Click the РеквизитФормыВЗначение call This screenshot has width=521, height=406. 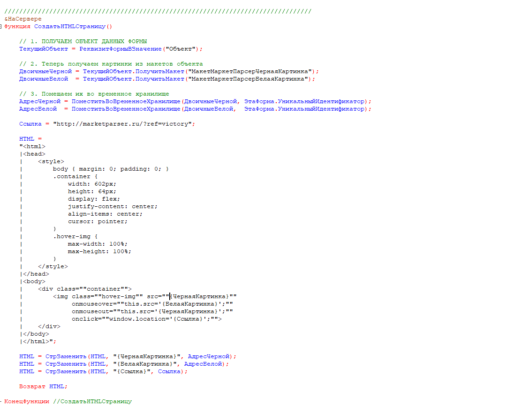click(x=120, y=49)
